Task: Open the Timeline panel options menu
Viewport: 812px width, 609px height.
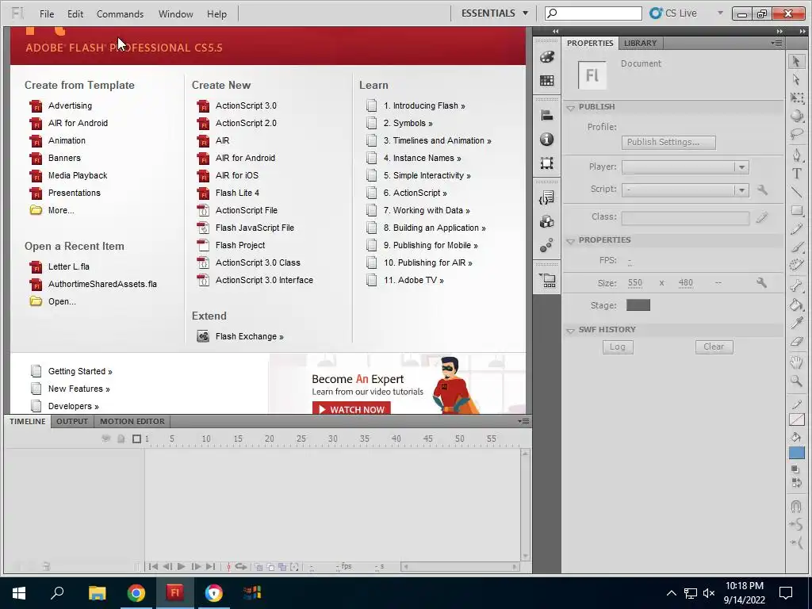Action: 523,422
